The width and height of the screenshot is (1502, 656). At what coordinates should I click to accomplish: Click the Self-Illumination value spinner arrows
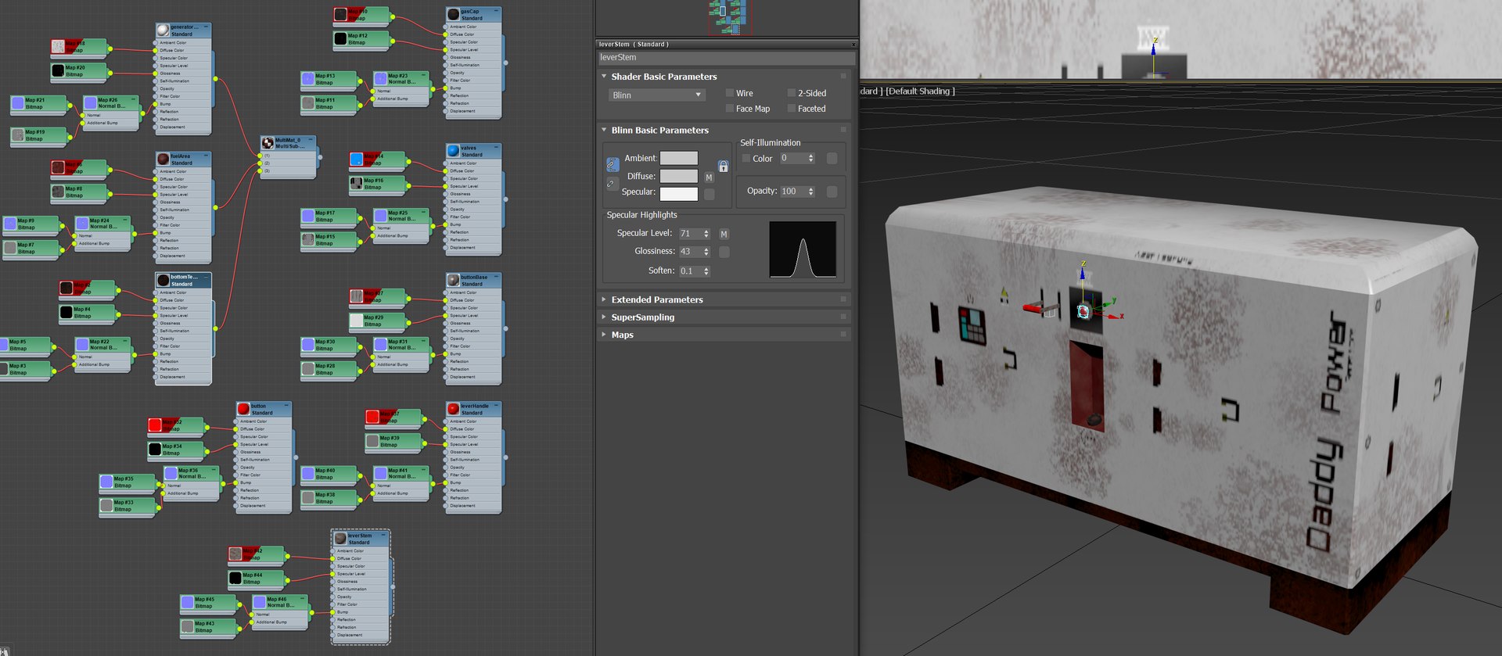[x=811, y=159]
